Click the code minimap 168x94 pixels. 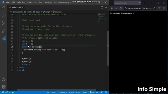pyautogui.click(x=102, y=17)
